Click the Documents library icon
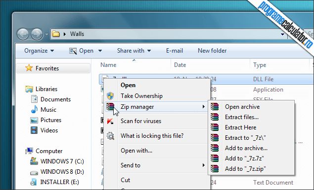This screenshot has width=314, height=190. point(34,99)
